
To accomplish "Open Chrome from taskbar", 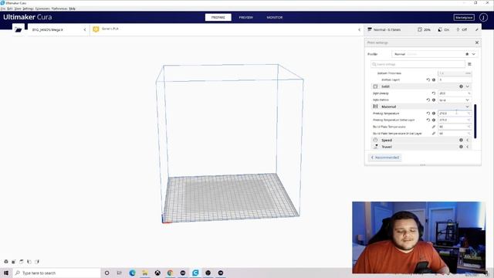I will [x=170, y=273].
